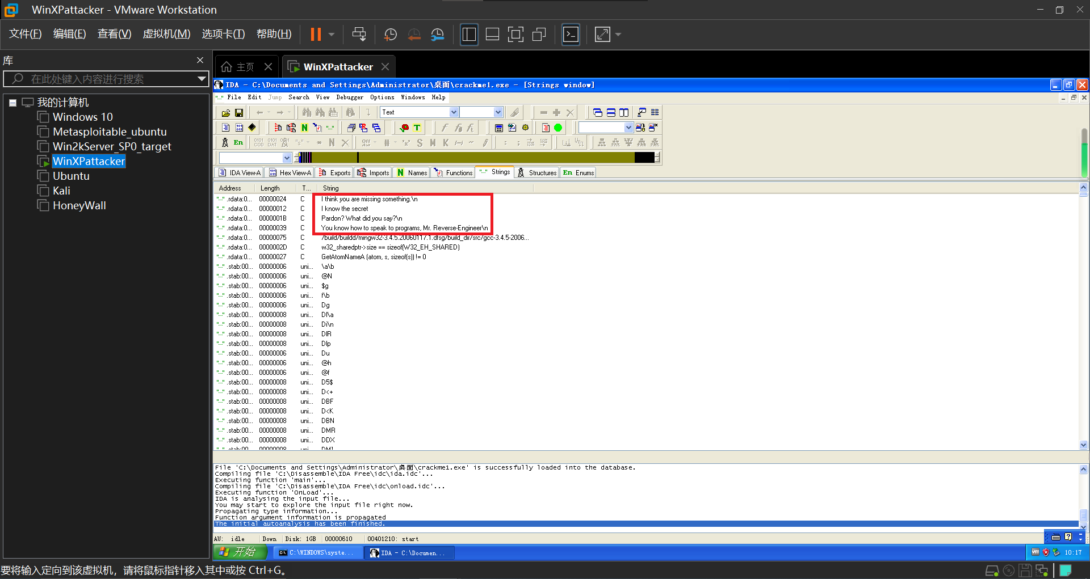Image resolution: width=1090 pixels, height=579 pixels.
Task: Click the green En enums toolbar icon
Action: coord(238,142)
